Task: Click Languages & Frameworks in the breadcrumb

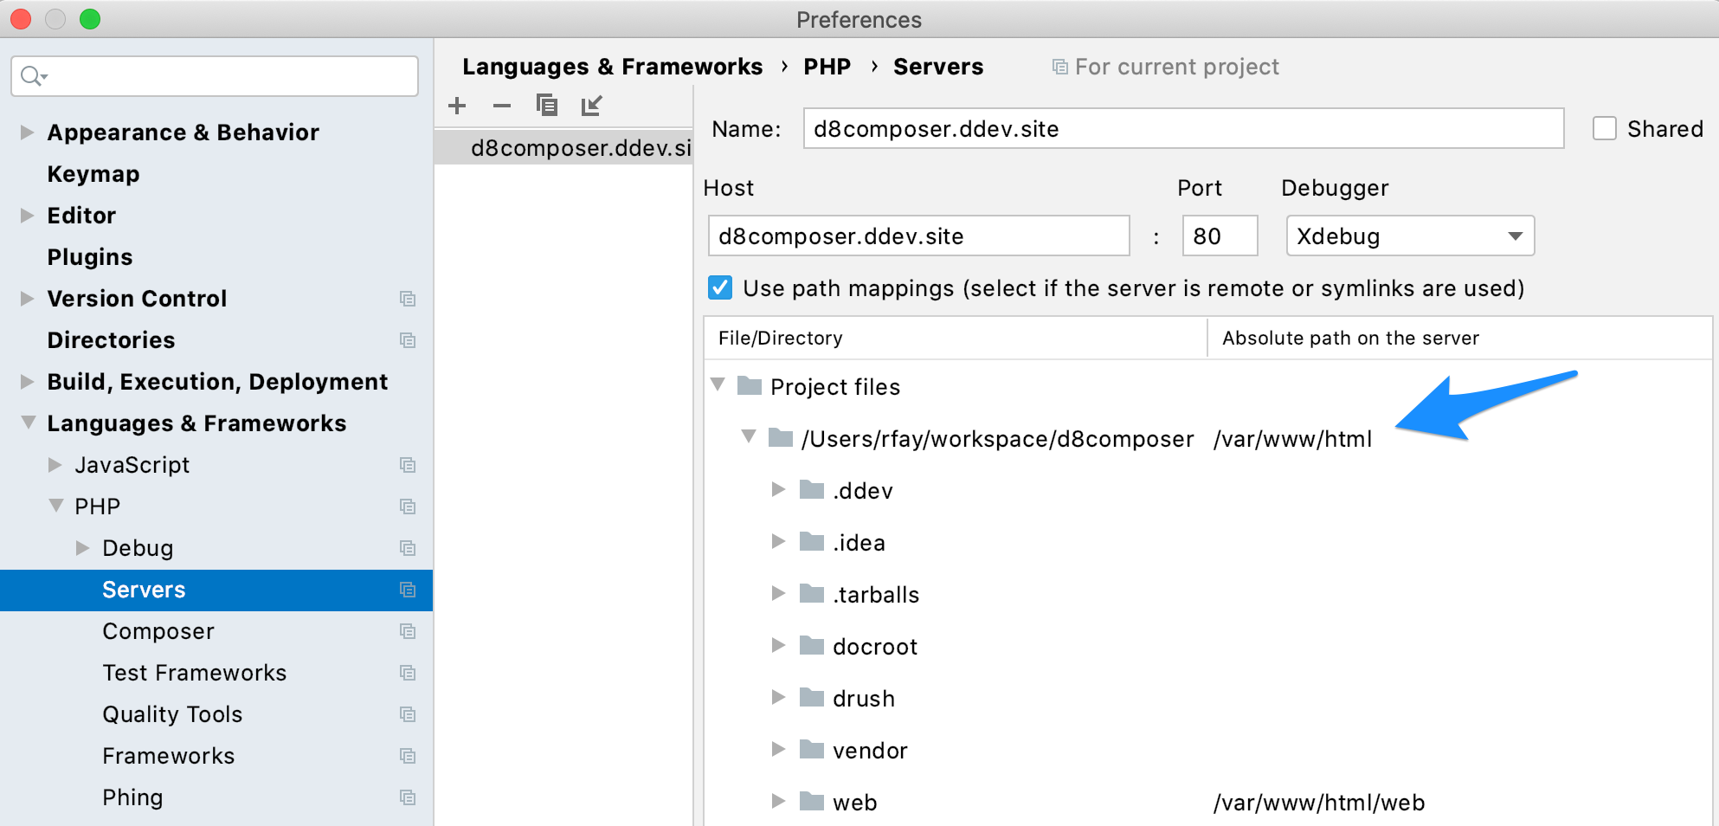Action: click(x=613, y=66)
